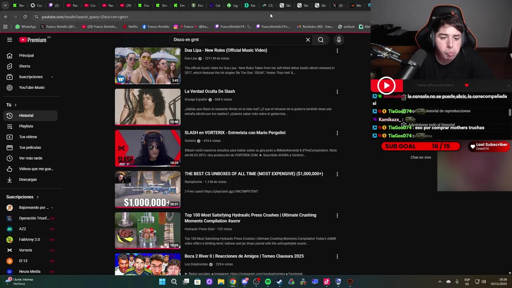Click the magnifier search button

tap(321, 40)
